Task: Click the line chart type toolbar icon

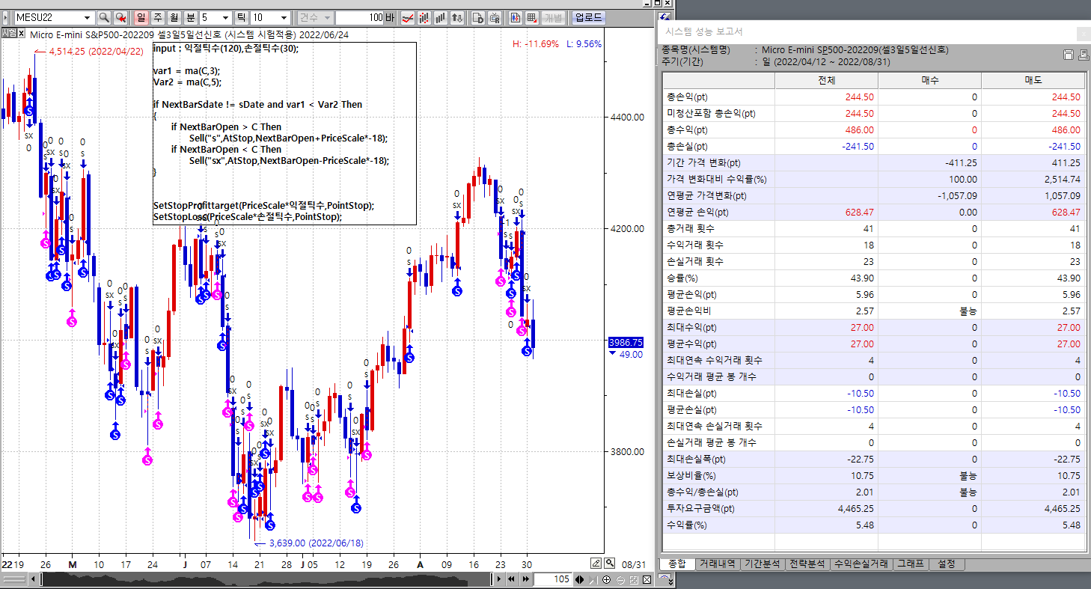Action: 408,17
